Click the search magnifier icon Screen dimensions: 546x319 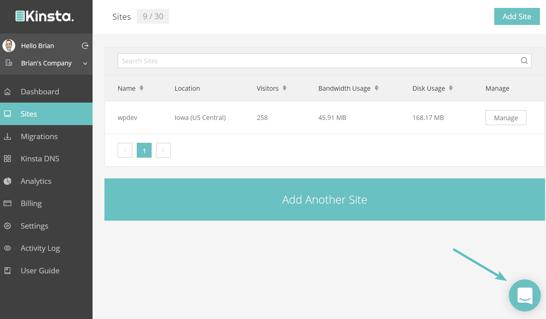pyautogui.click(x=524, y=61)
